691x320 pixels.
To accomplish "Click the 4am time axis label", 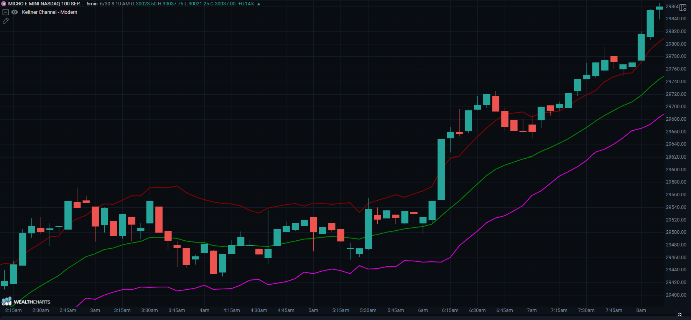I will [204, 310].
